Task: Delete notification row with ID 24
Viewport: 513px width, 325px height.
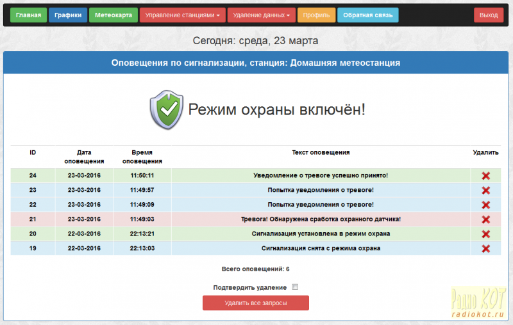Action: (485, 176)
